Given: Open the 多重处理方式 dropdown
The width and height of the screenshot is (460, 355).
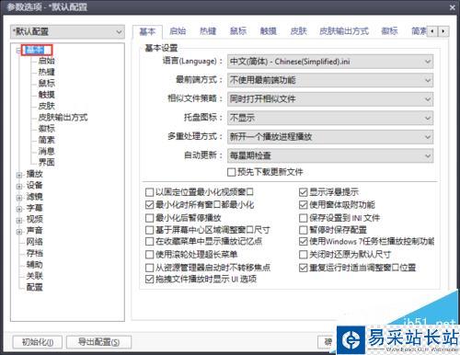Looking at the screenshot, I should (330, 137).
